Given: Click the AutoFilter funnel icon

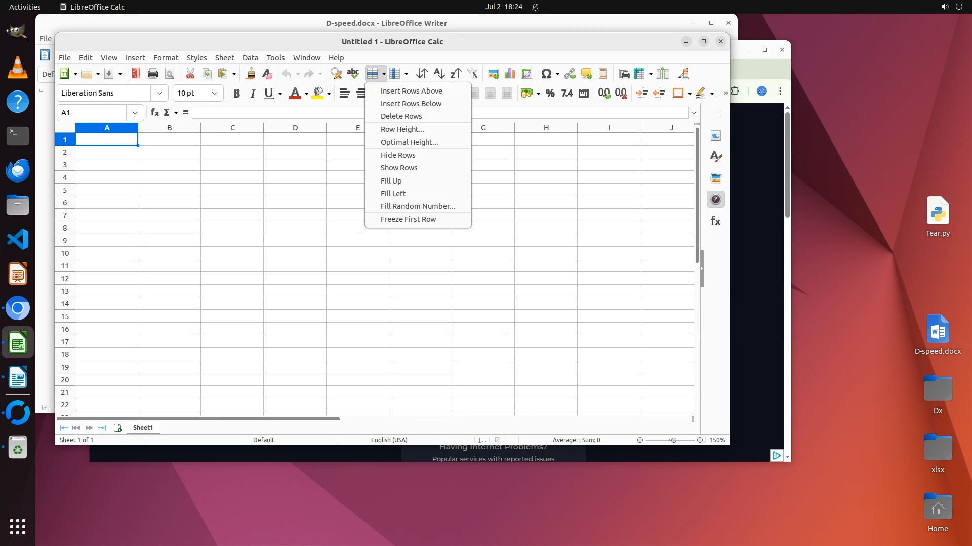Looking at the screenshot, I should (x=472, y=74).
